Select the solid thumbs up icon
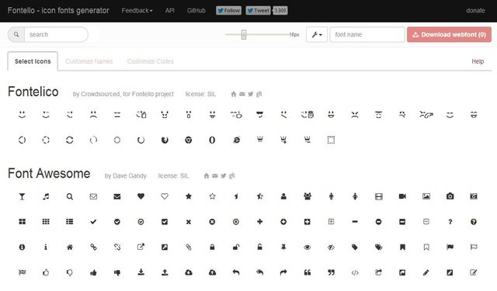 pyautogui.click(x=93, y=272)
